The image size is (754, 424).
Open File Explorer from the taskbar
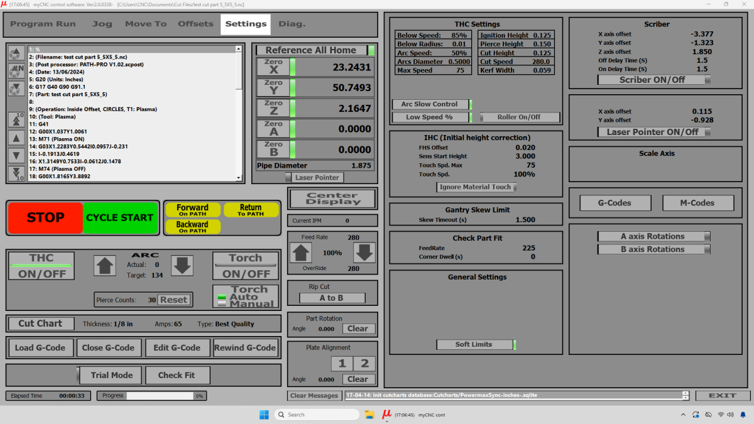[x=369, y=415]
